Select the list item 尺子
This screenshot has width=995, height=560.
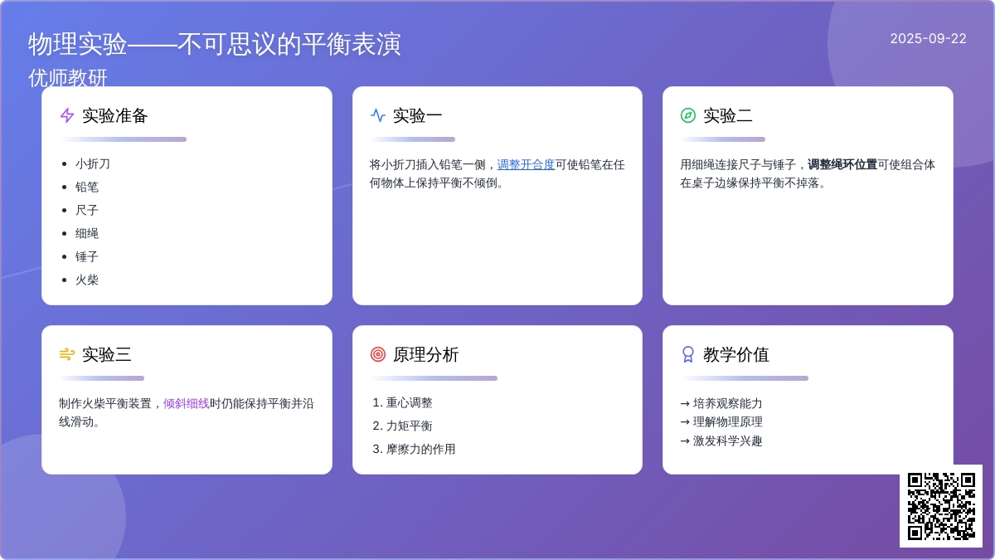pos(87,211)
